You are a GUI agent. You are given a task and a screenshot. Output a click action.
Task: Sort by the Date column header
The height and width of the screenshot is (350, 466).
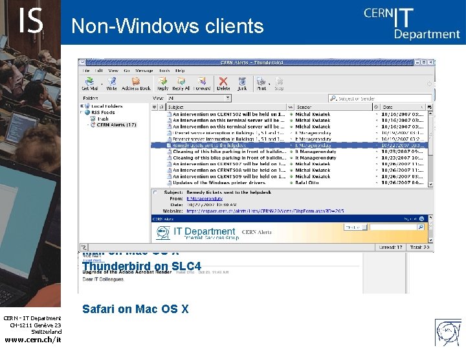pyautogui.click(x=403, y=107)
